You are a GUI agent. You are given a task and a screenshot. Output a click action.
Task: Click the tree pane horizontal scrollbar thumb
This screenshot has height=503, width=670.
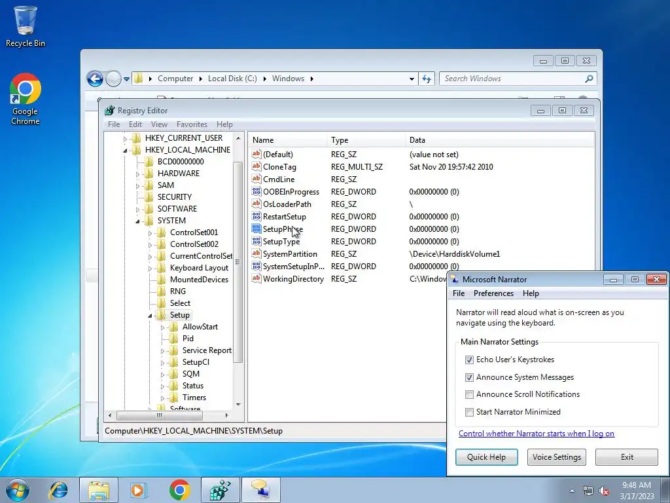(160, 415)
